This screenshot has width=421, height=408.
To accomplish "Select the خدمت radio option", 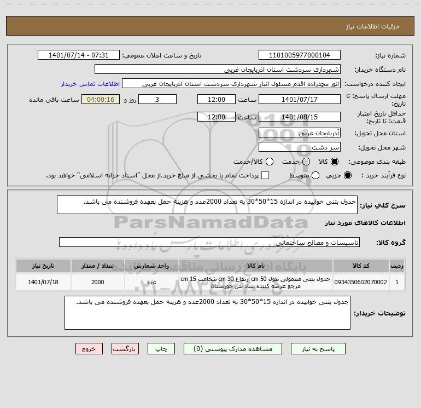I will click(x=306, y=162).
